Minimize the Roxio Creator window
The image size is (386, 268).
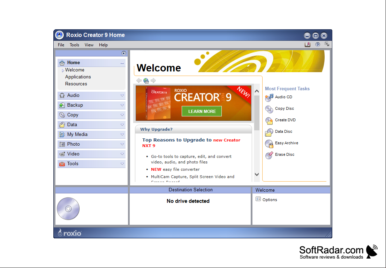(307, 36)
